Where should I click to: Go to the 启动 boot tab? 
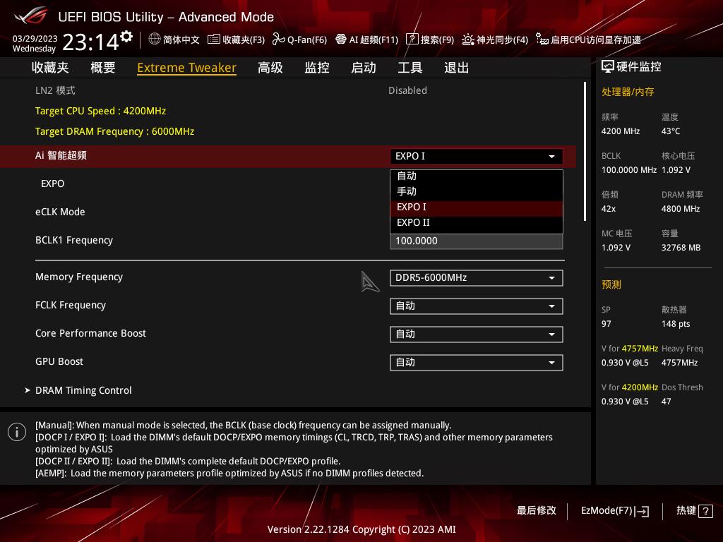point(364,68)
